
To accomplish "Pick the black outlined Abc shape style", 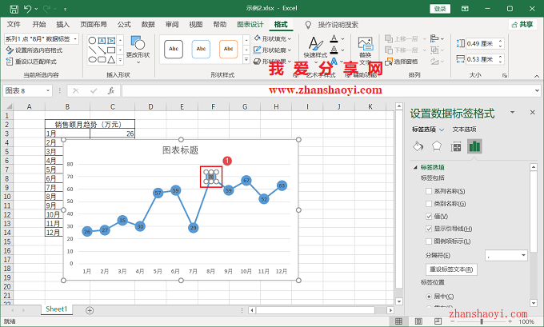I will (x=174, y=49).
